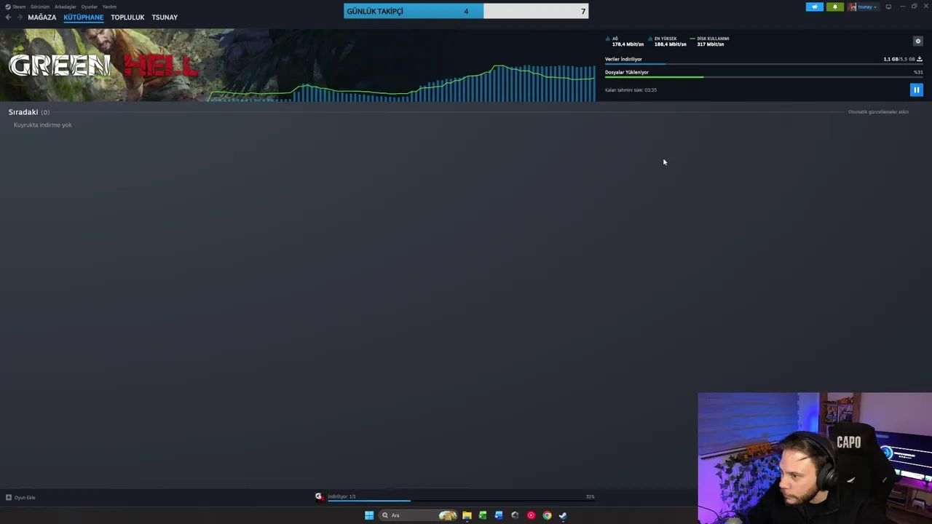Open download settings gear icon
Image resolution: width=932 pixels, height=524 pixels.
click(x=917, y=41)
